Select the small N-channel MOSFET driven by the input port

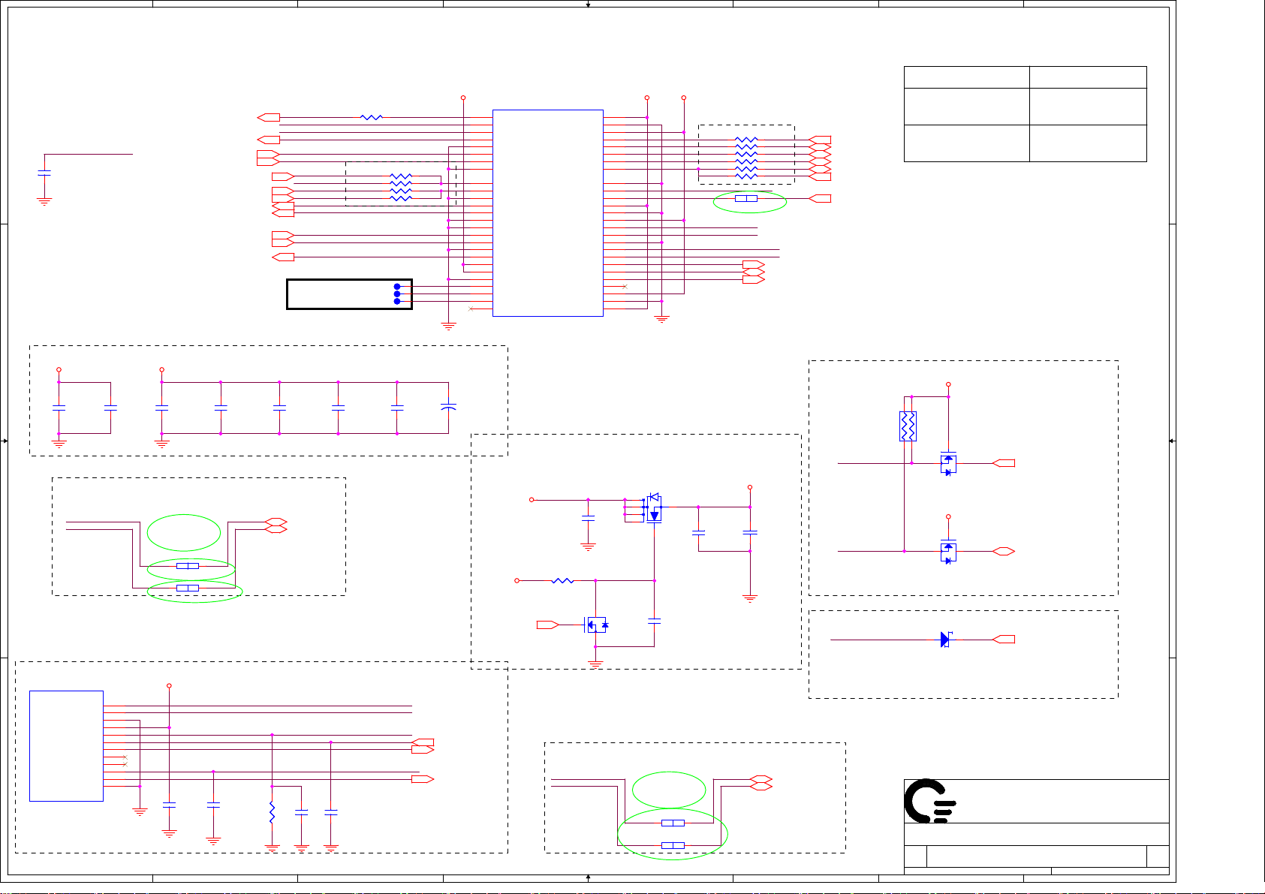[x=596, y=625]
